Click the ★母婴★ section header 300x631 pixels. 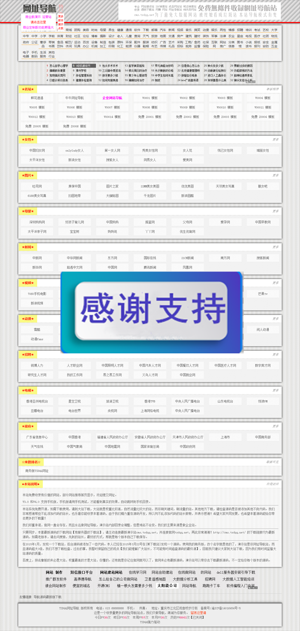click(x=28, y=211)
